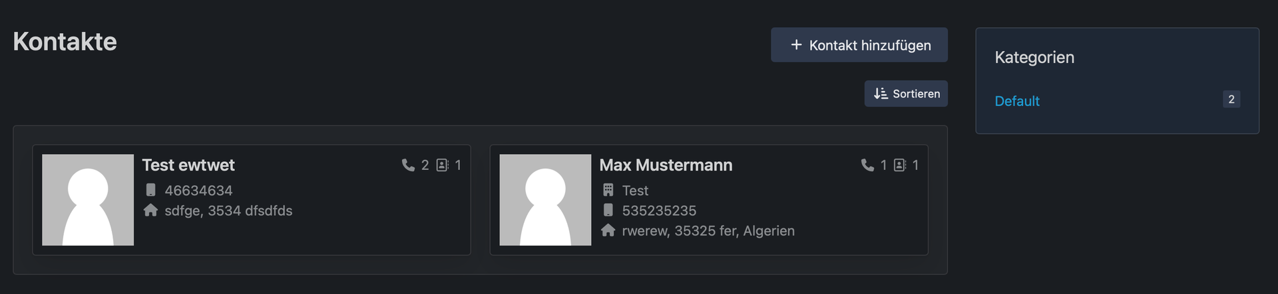
Task: Click phone number 46634634
Action: [x=198, y=190]
